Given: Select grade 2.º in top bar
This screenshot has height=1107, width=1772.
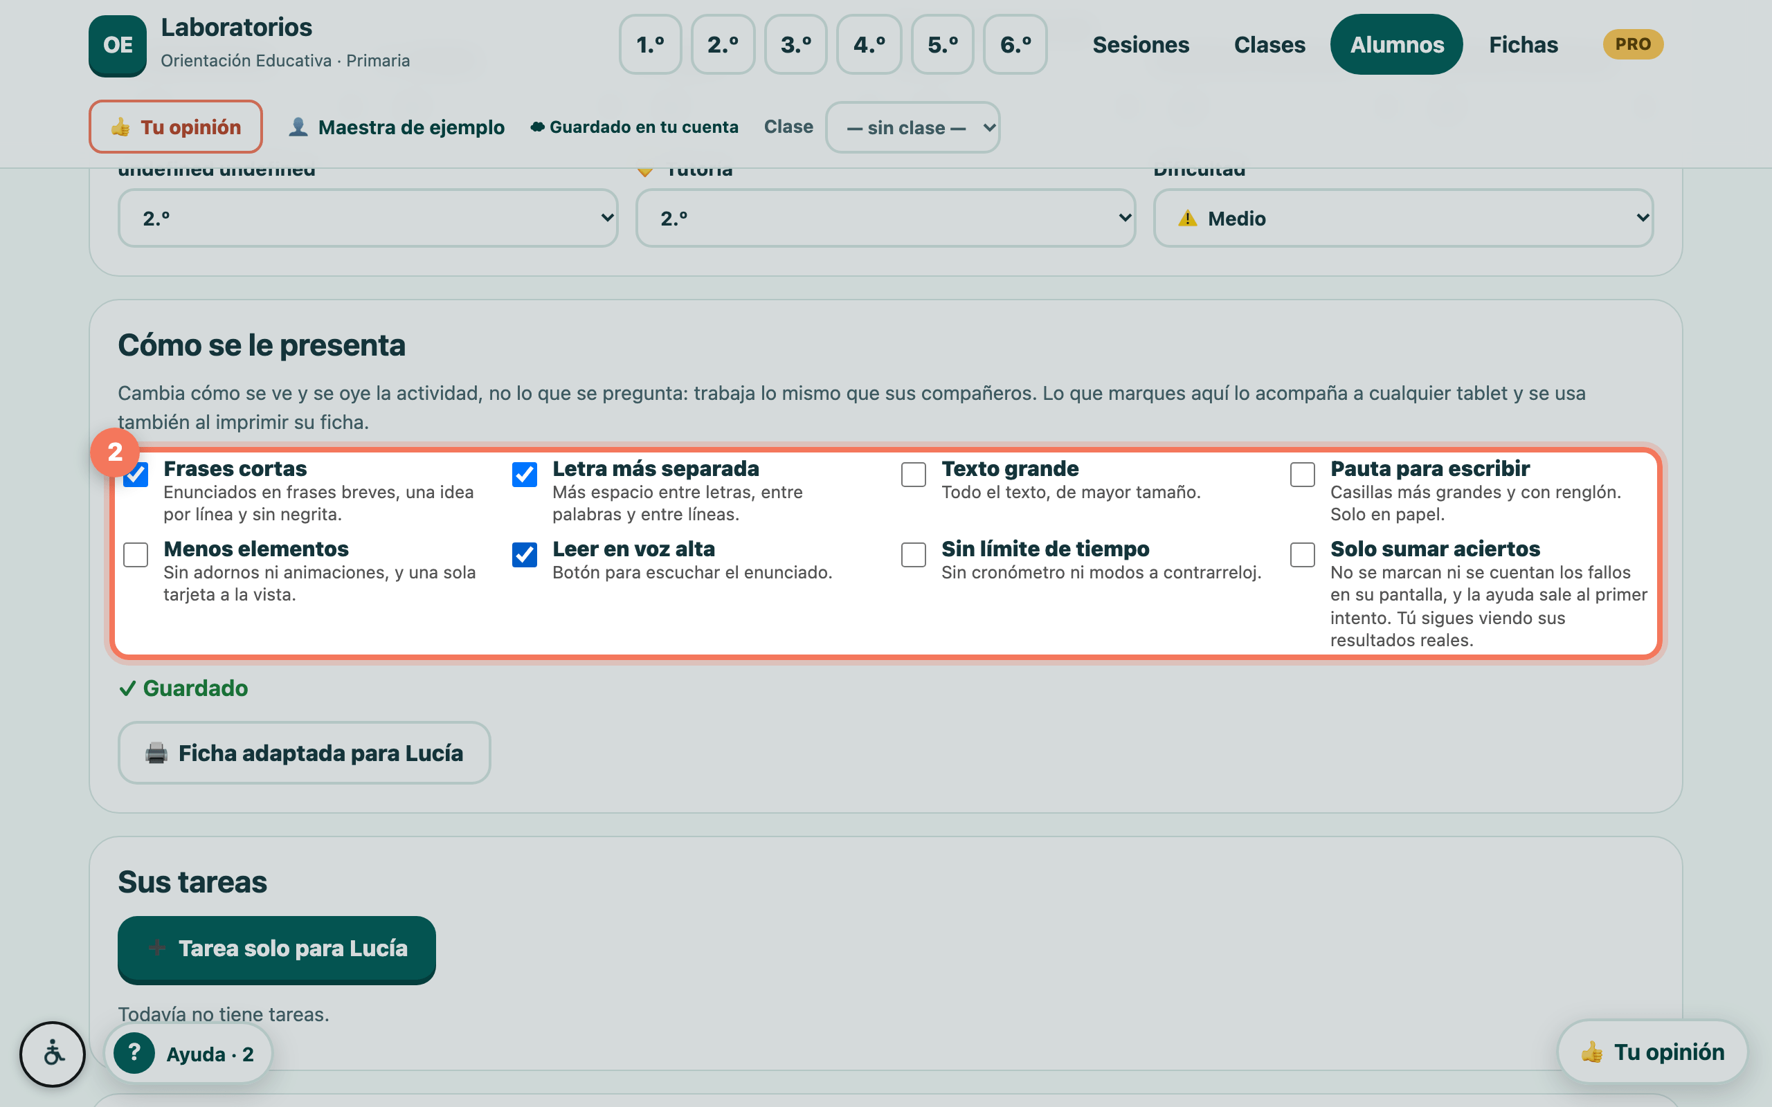Looking at the screenshot, I should (x=723, y=45).
